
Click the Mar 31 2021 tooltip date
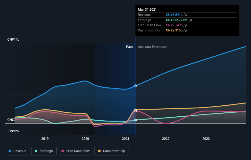click(147, 9)
